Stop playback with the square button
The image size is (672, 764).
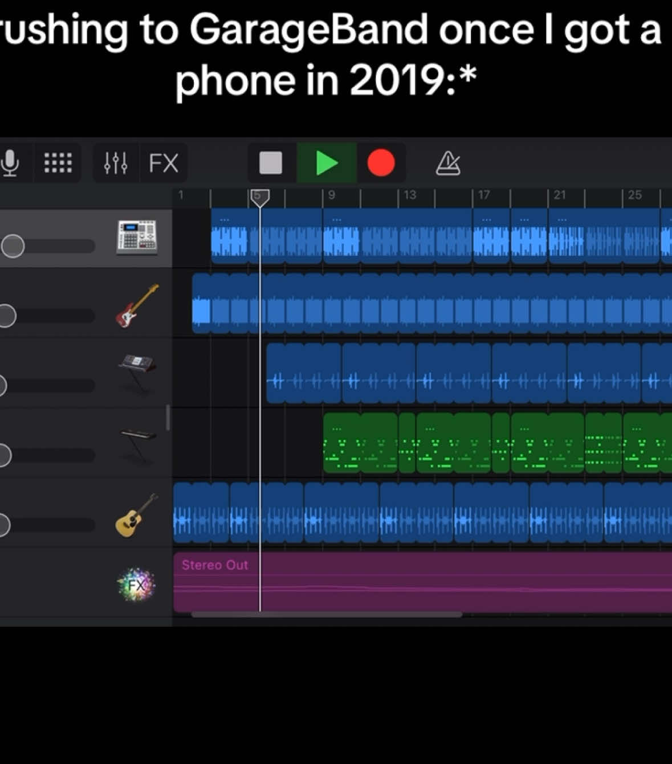pyautogui.click(x=271, y=163)
